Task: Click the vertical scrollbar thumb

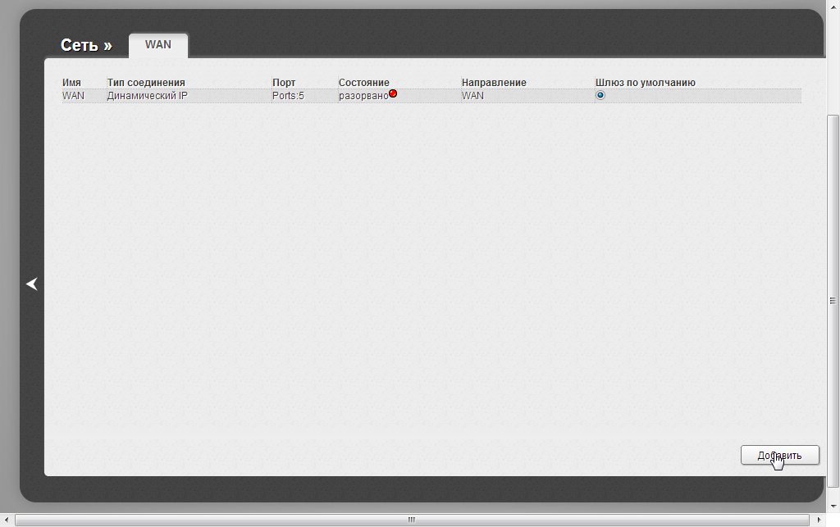Action: (833, 301)
